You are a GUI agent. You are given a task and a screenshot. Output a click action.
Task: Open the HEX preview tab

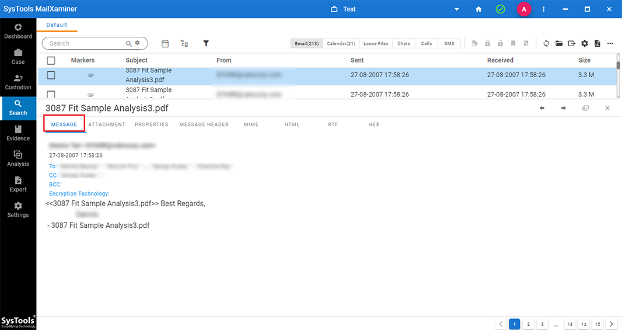coord(373,124)
